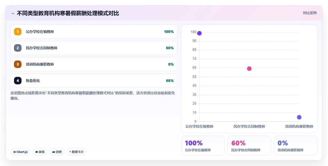The image size is (328, 166).
Task: Click the page title 不同类型教育机构寒暑假薪酬处理模式对比
Action: point(68,13)
